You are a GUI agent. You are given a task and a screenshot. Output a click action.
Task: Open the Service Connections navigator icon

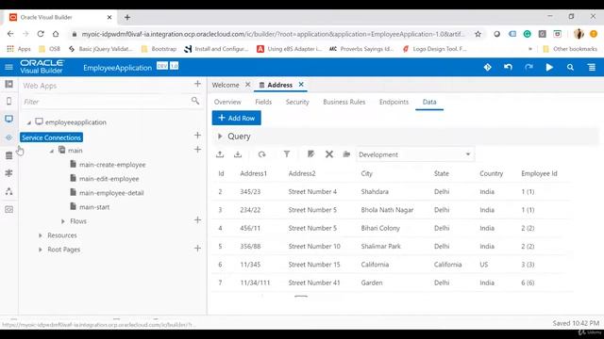8,137
